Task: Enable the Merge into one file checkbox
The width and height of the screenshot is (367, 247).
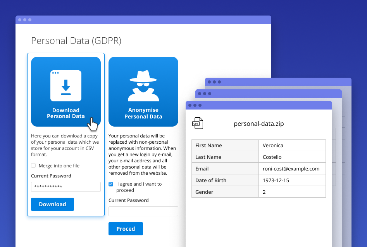Action: point(33,165)
